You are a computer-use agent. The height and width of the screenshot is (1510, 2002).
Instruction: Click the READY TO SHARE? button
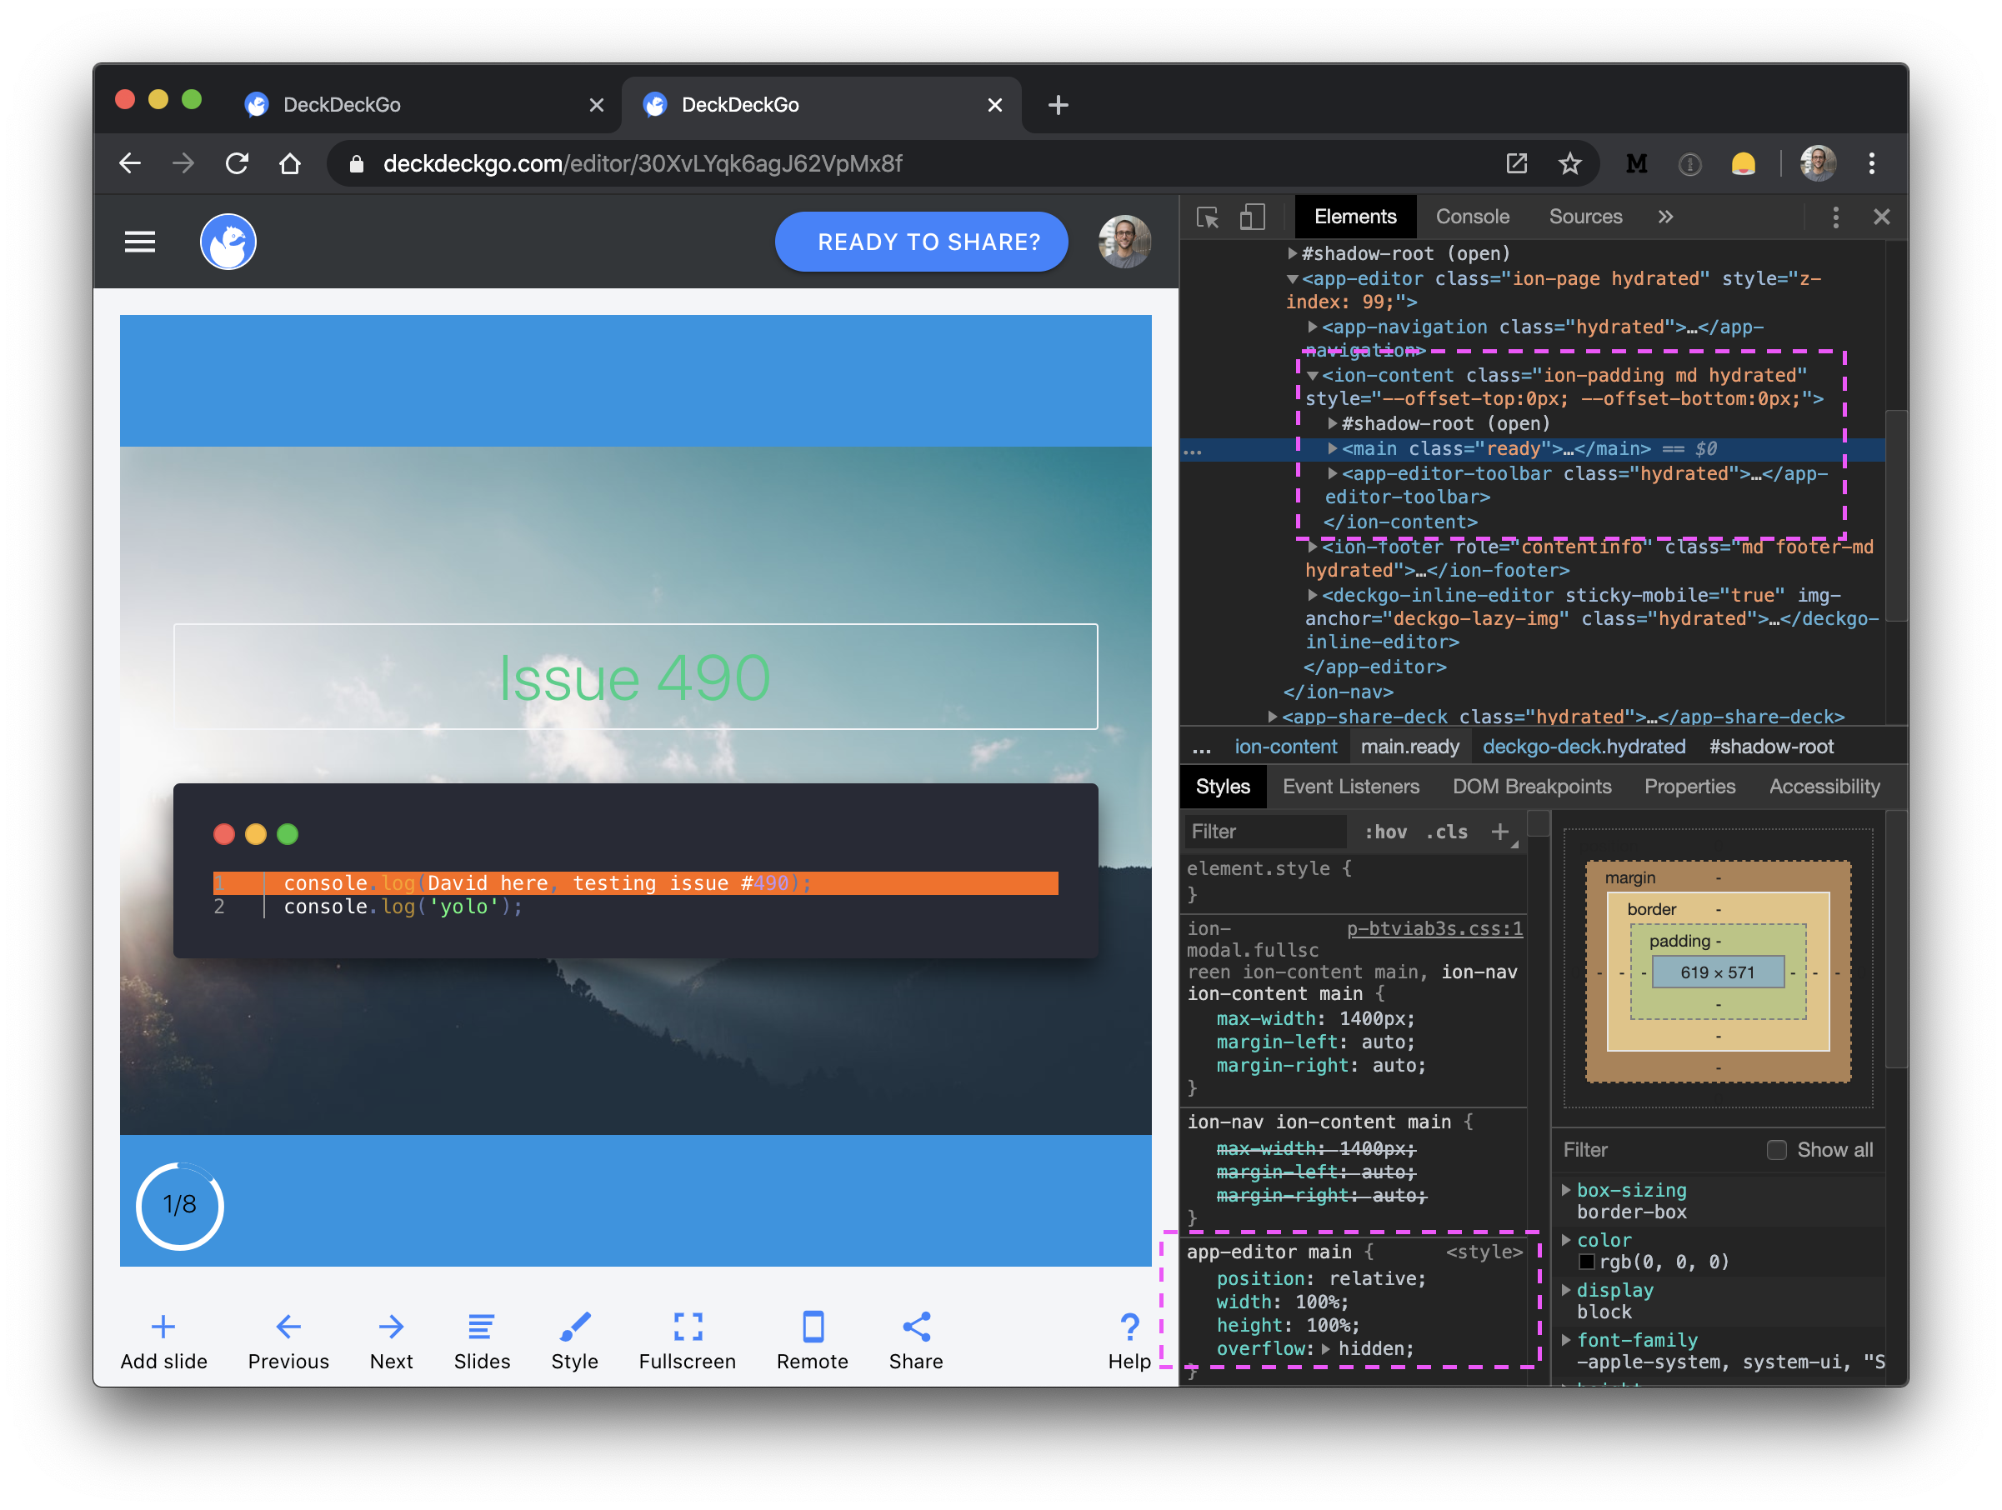(920, 242)
